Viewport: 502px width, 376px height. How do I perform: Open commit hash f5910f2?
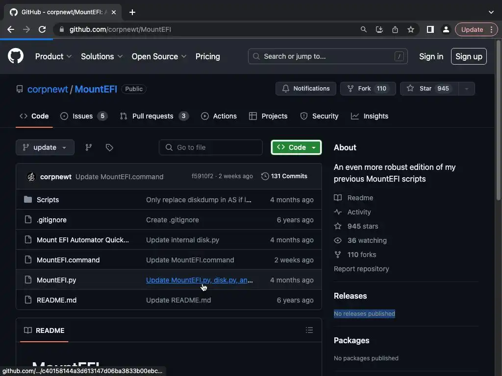tap(202, 176)
